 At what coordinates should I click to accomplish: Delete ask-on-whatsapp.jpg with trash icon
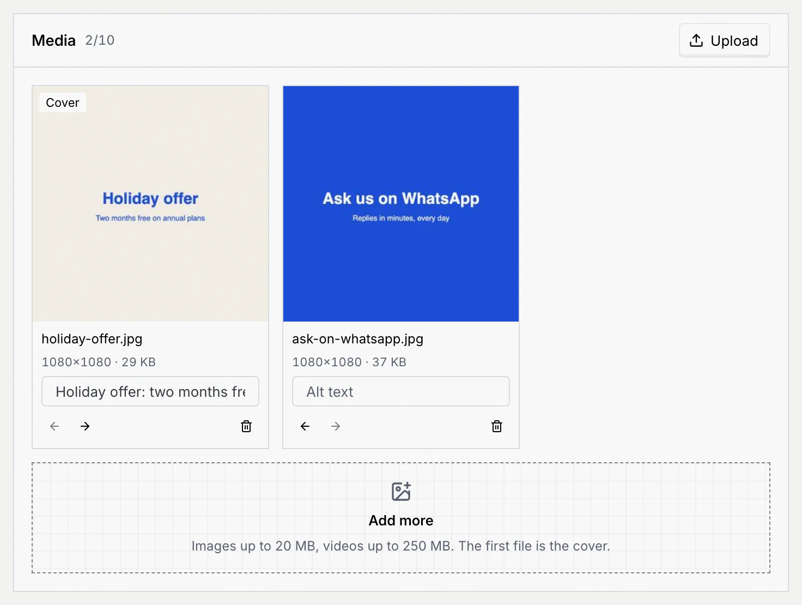point(497,426)
